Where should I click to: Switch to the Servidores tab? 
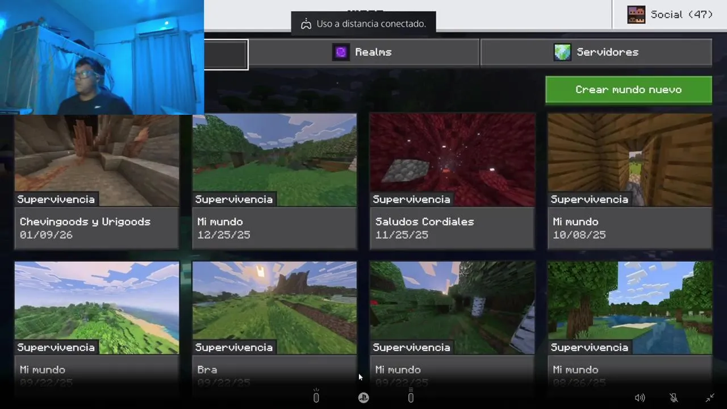click(596, 52)
